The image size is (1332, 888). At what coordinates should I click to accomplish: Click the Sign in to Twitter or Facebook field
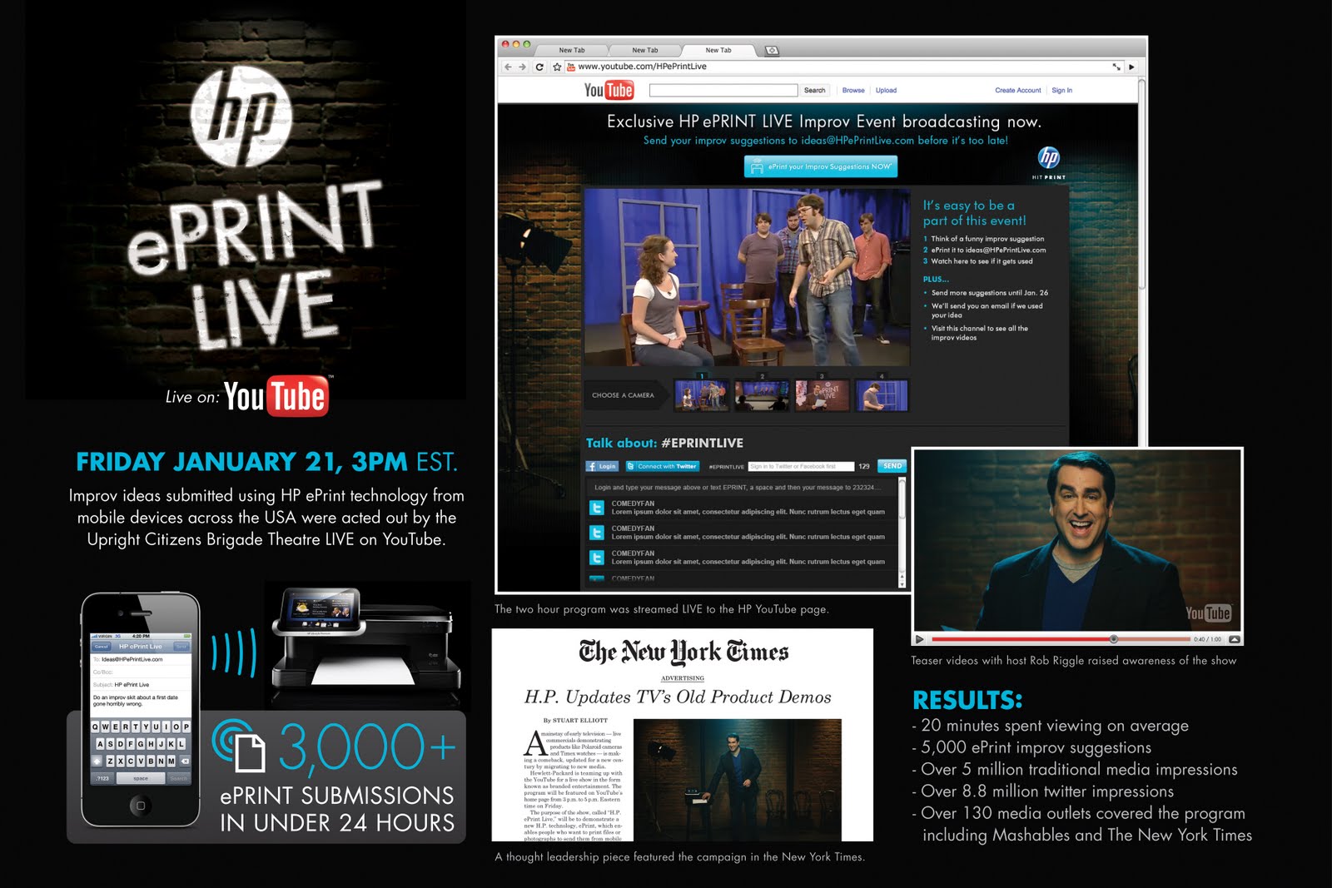coord(803,466)
